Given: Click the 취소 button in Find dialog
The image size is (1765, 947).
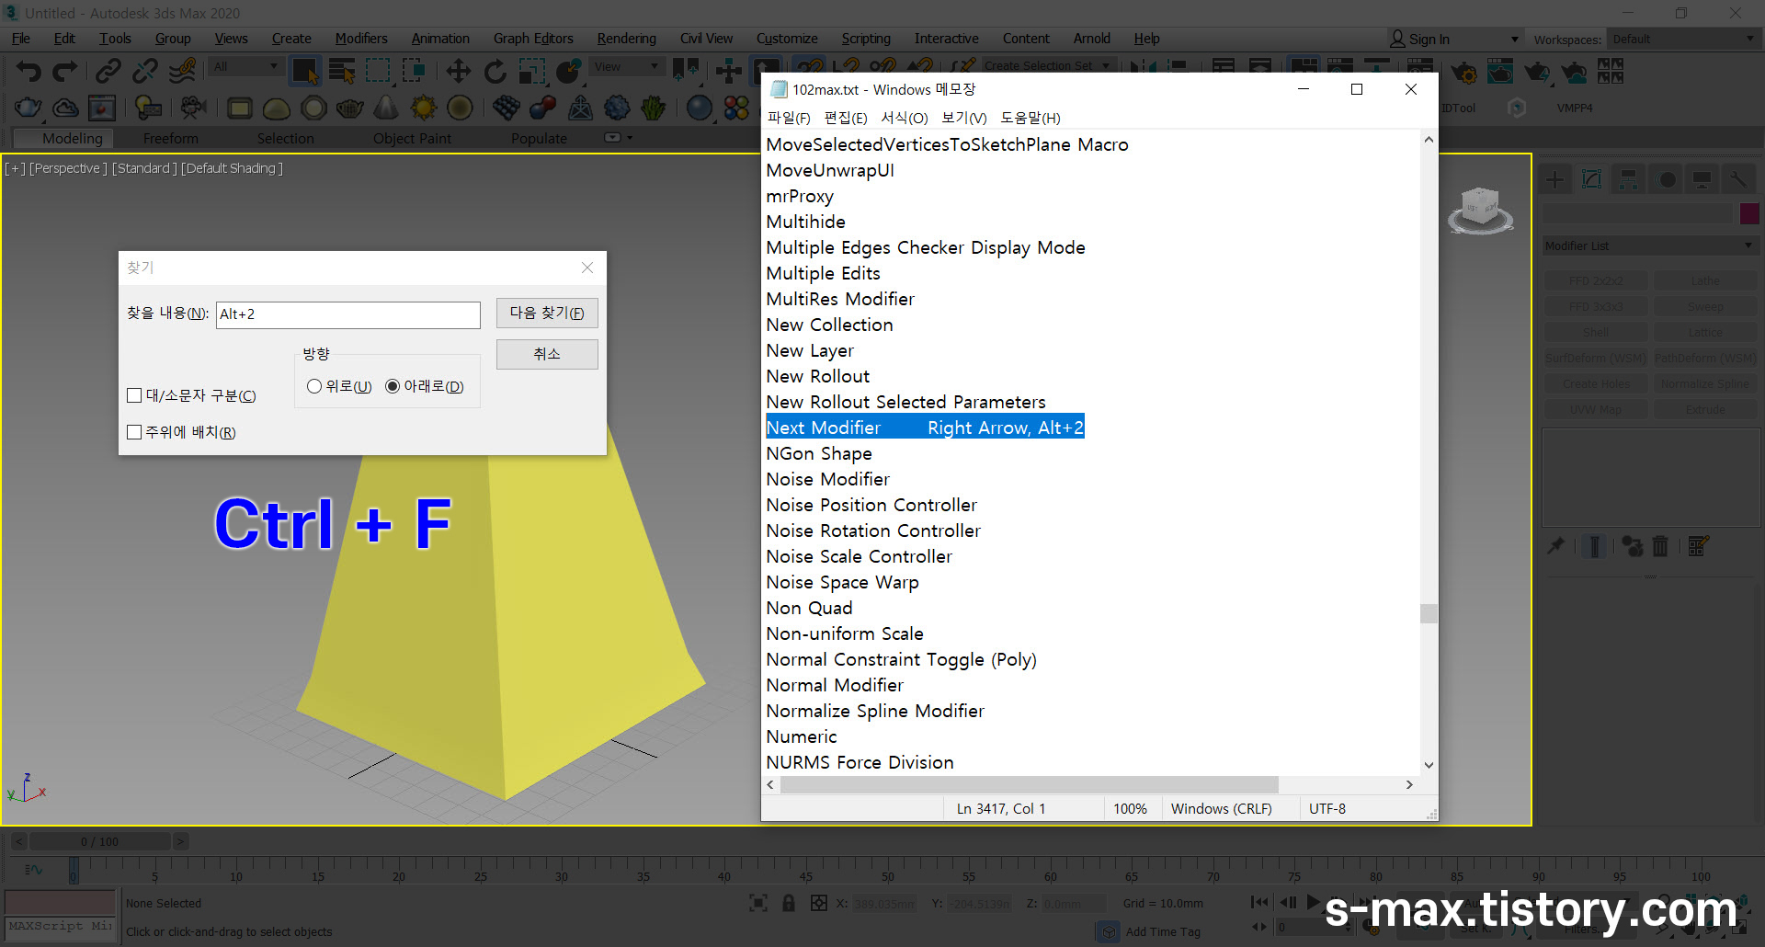Looking at the screenshot, I should tap(547, 354).
